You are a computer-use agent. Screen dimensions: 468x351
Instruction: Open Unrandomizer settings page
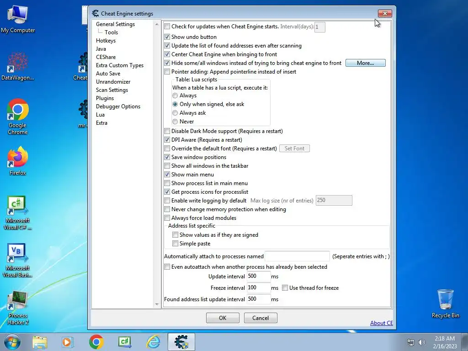pos(113,81)
